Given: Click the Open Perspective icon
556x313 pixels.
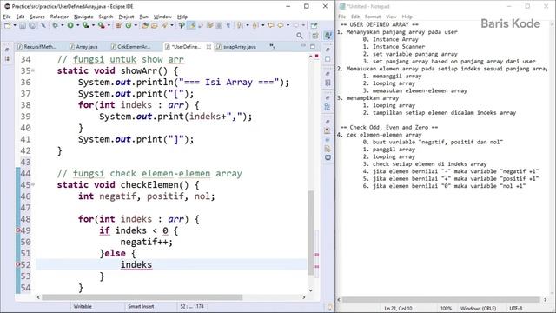Looking at the screenshot, I should click(314, 36).
